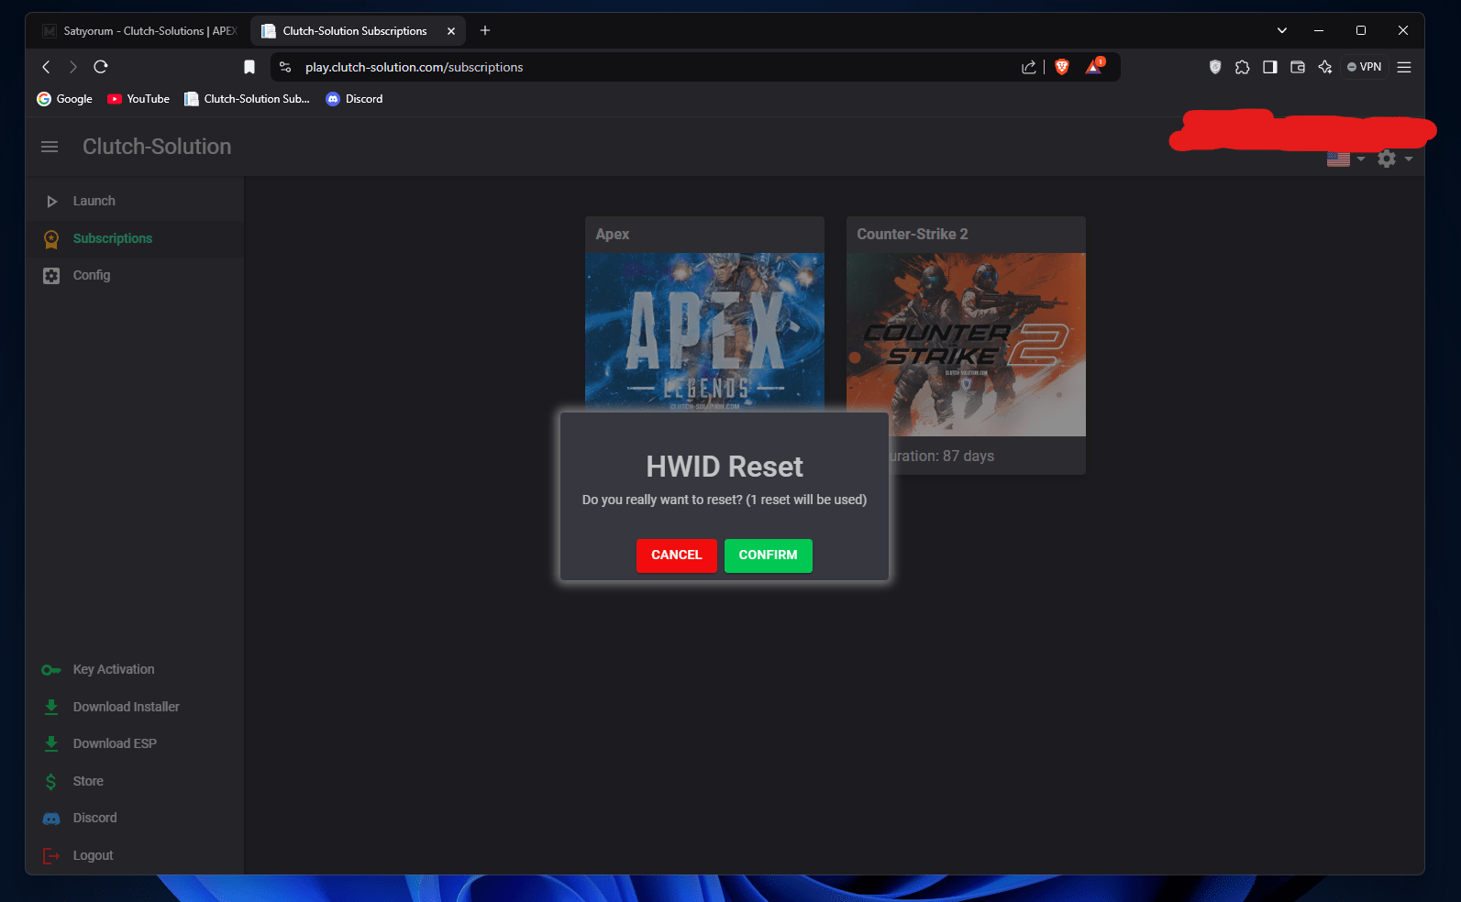Cancel the HWID reset dialog
Viewport: 1461px width, 902px height.
click(676, 555)
